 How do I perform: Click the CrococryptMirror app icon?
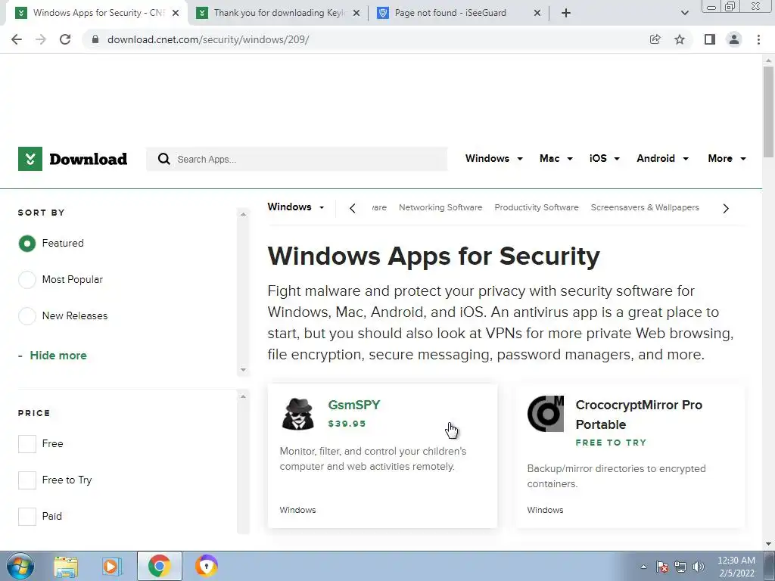pos(546,414)
